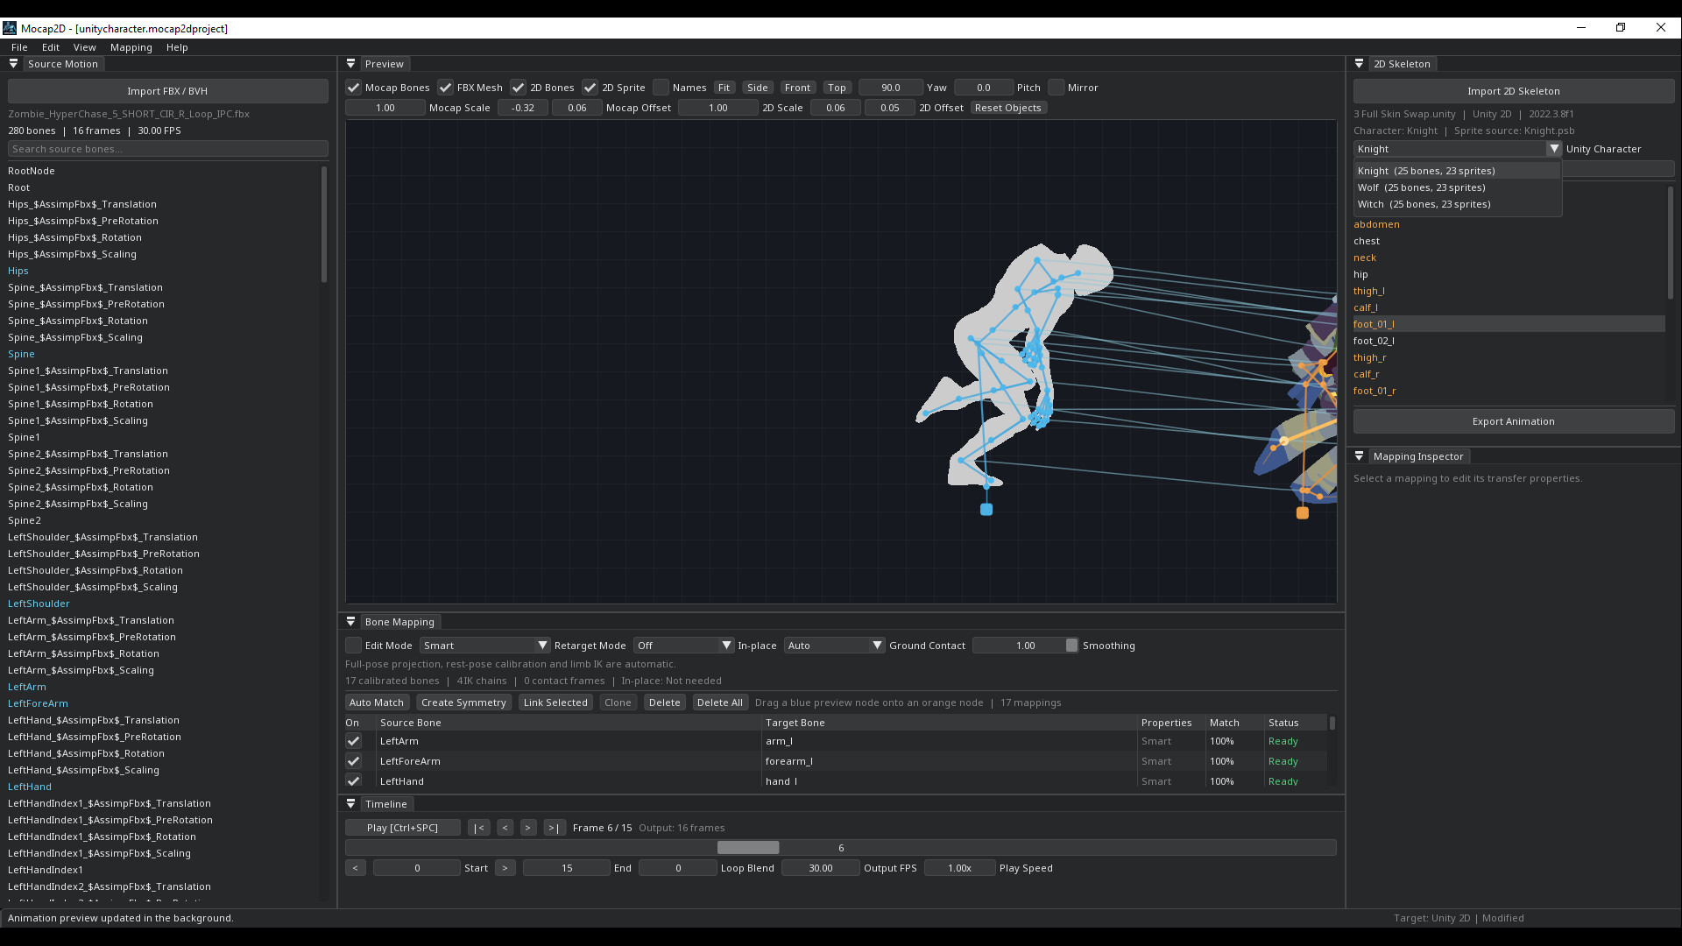Step back one frame in timeline

tap(505, 828)
